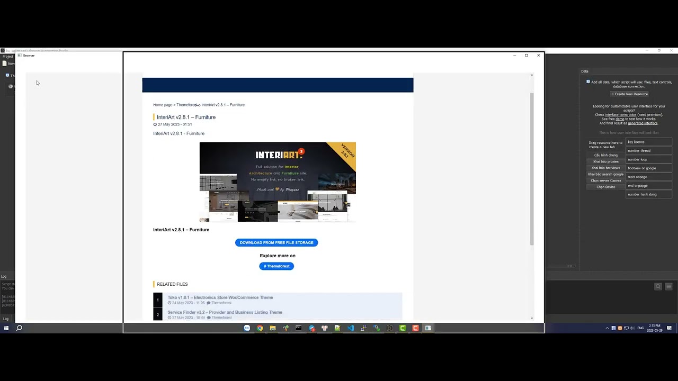Viewport: 678px width, 381px height.
Task: Select the Cấu hình chung tab
Action: pyautogui.click(x=606, y=155)
